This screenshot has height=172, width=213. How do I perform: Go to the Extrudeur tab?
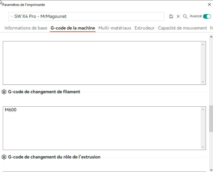(144, 28)
